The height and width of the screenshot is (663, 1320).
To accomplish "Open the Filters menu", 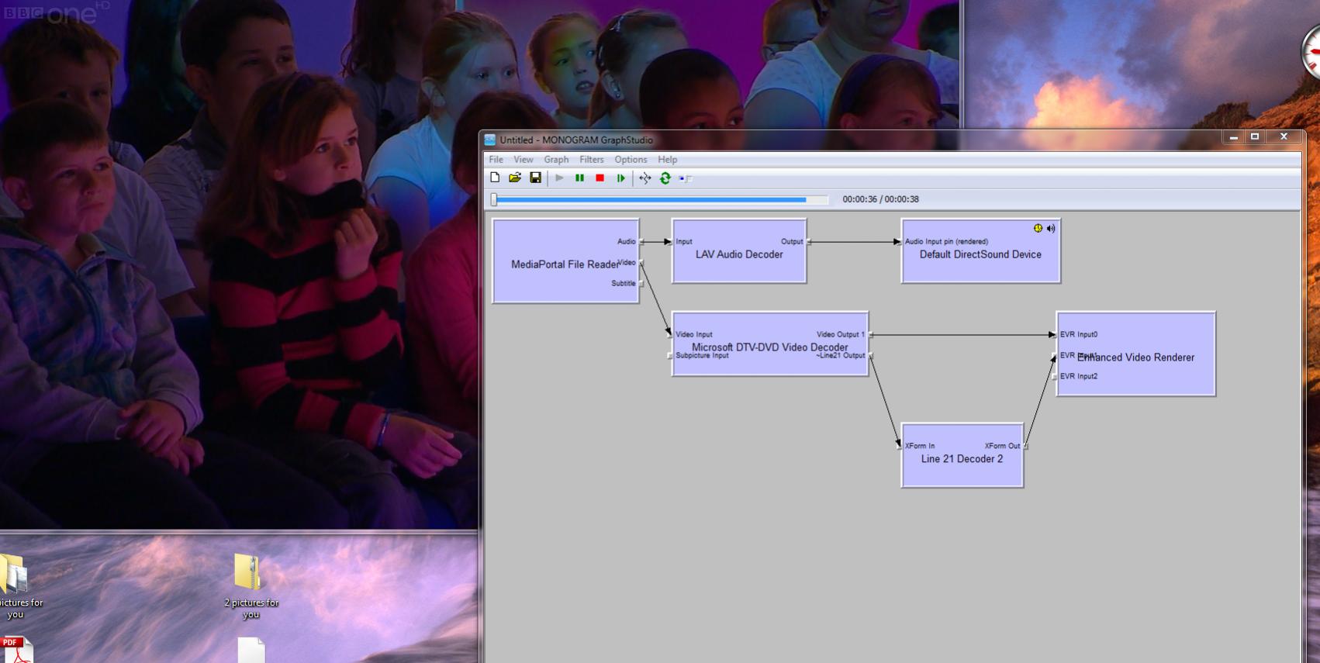I will (591, 160).
